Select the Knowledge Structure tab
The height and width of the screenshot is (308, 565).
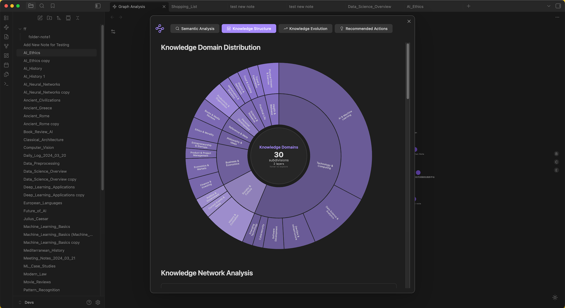tap(249, 29)
